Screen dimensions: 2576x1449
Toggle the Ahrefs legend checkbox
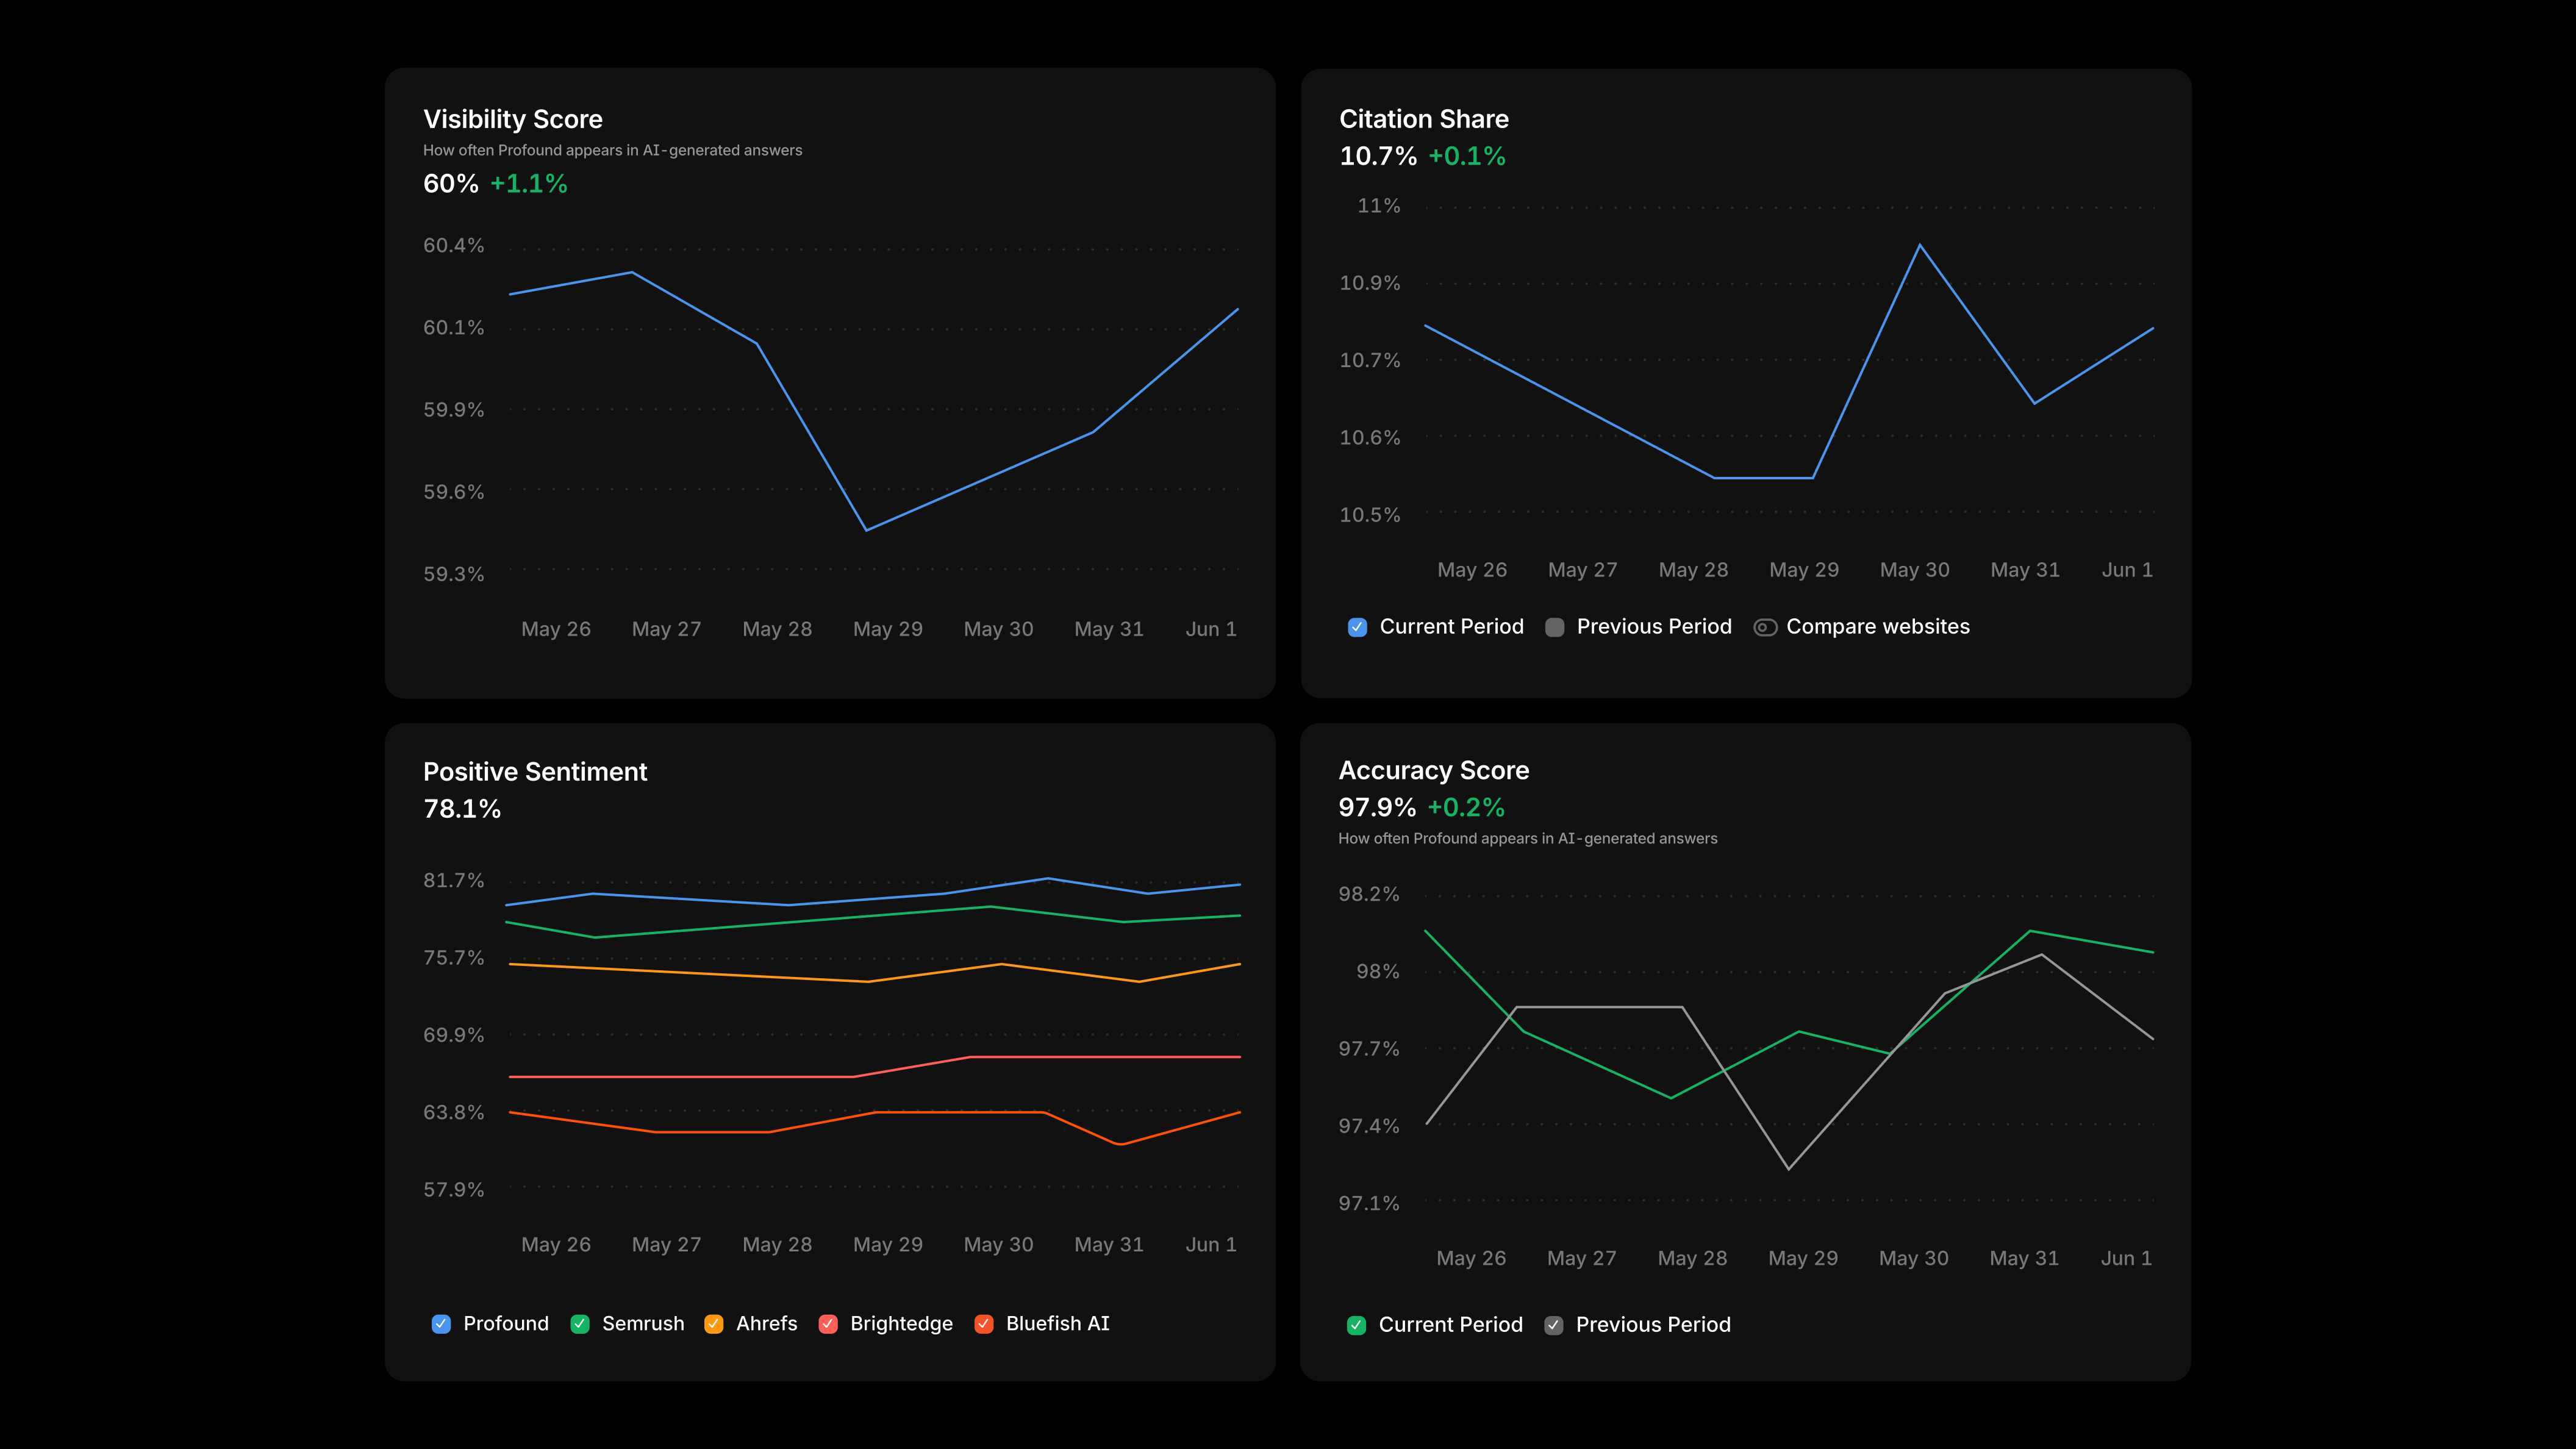[714, 1324]
